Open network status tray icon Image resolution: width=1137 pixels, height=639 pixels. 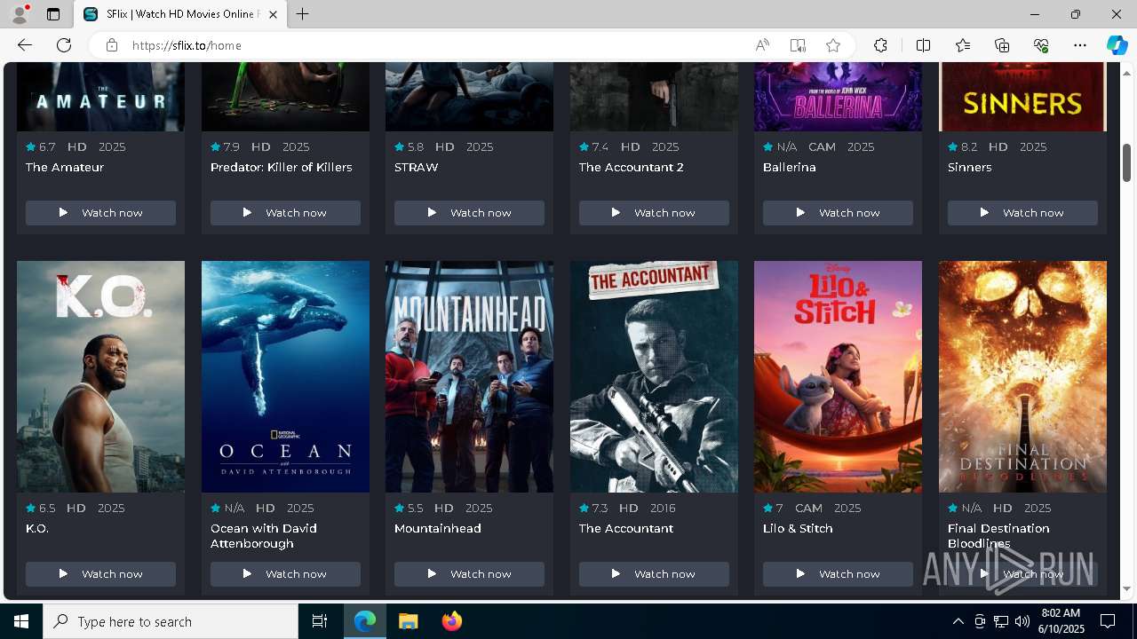point(1001,621)
